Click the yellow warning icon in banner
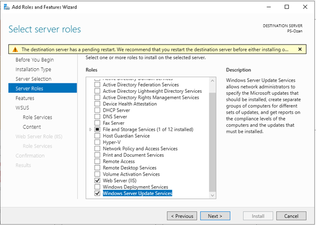Viewport: 316px width, 225px height. [x=16, y=49]
